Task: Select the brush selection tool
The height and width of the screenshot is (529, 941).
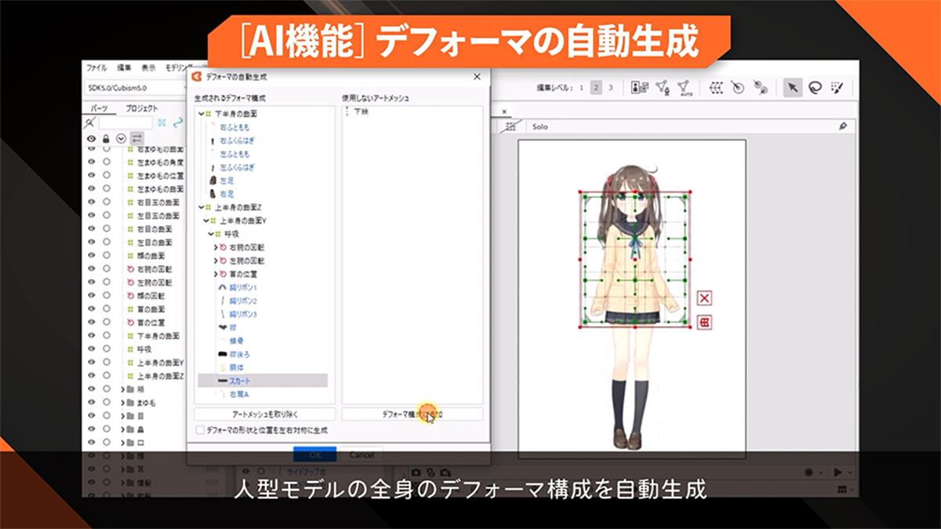Action: (x=837, y=88)
